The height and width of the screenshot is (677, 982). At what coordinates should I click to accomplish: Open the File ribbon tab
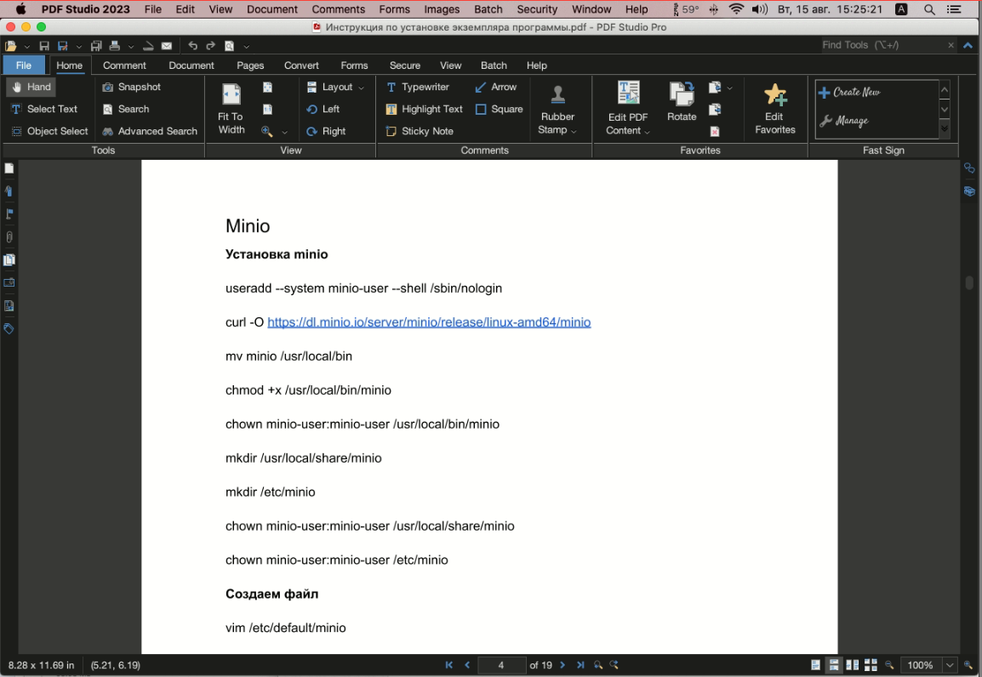[x=24, y=65]
